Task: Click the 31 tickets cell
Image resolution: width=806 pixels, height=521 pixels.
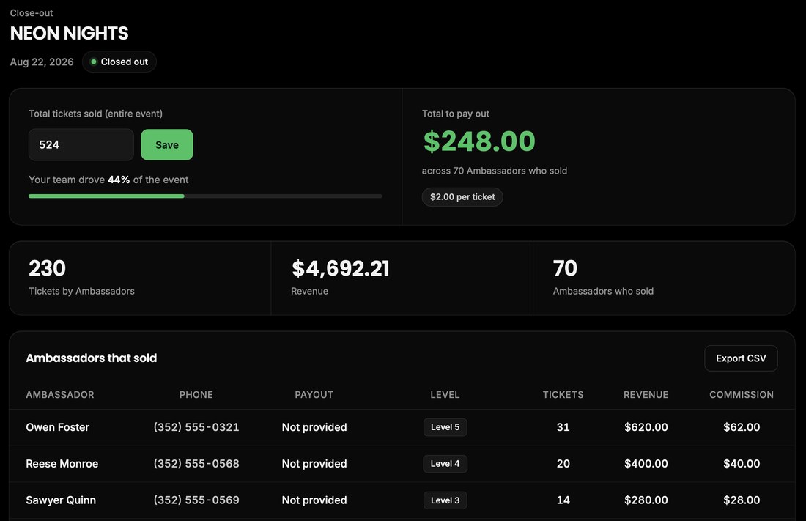Action: pos(563,427)
